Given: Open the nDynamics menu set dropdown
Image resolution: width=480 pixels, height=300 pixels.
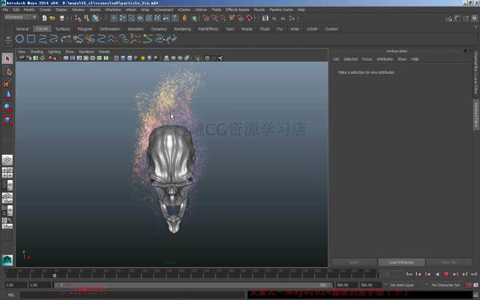Looking at the screenshot, I should pyautogui.click(x=20, y=17).
